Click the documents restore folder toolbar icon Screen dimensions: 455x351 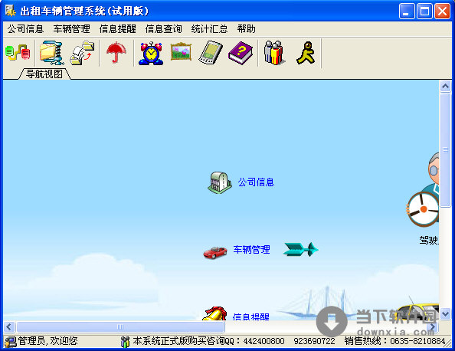click(x=83, y=53)
